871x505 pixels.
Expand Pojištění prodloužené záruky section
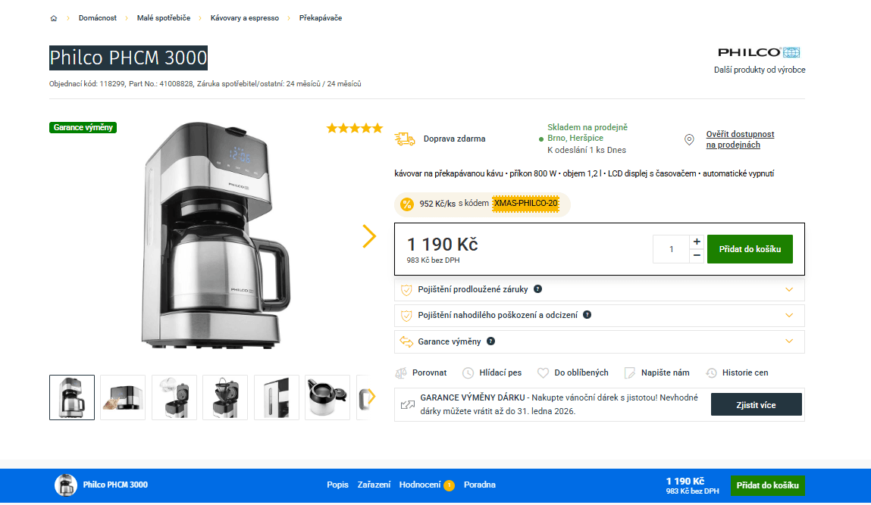click(789, 289)
